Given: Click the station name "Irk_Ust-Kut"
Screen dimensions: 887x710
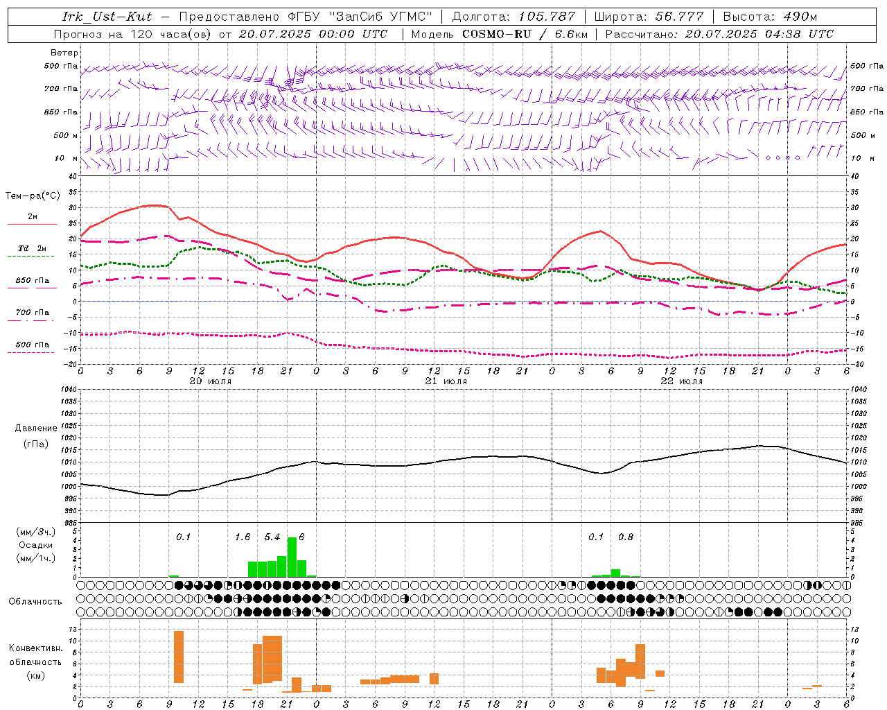Looking at the screenshot, I should 107,17.
